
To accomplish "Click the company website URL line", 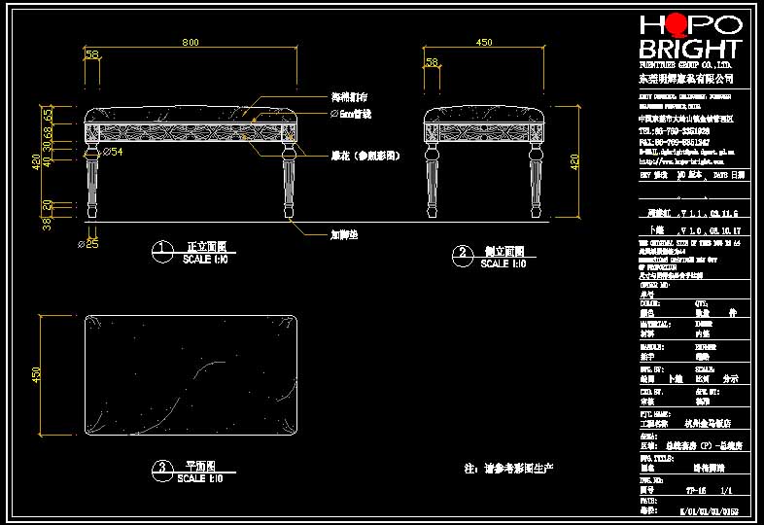I will coord(681,161).
